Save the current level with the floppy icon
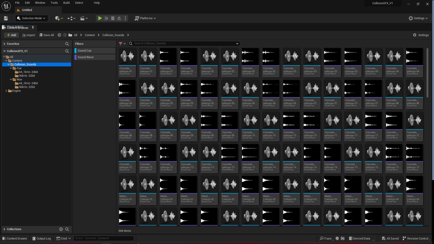The height and width of the screenshot is (244, 434). point(6,18)
